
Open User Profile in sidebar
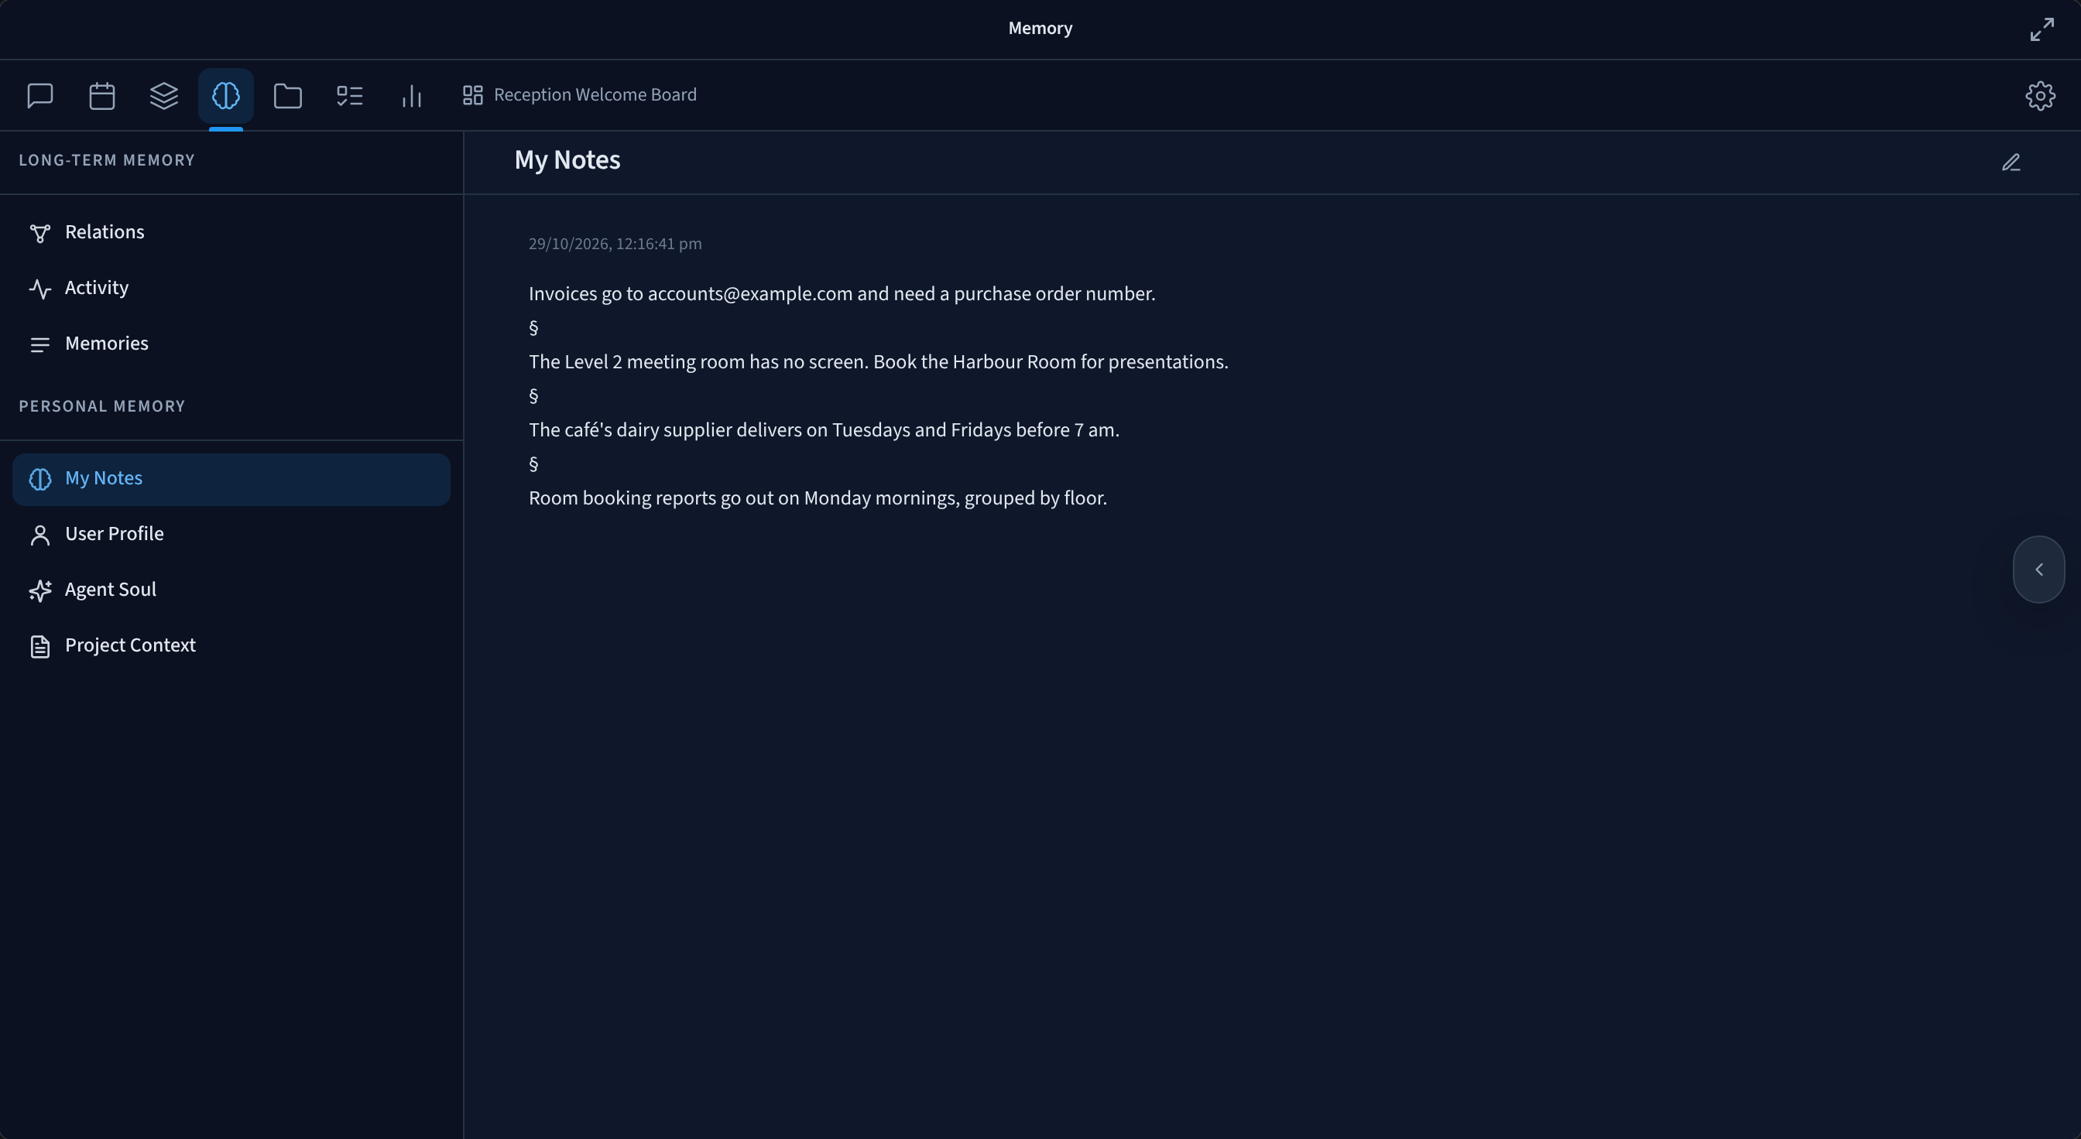pos(231,535)
